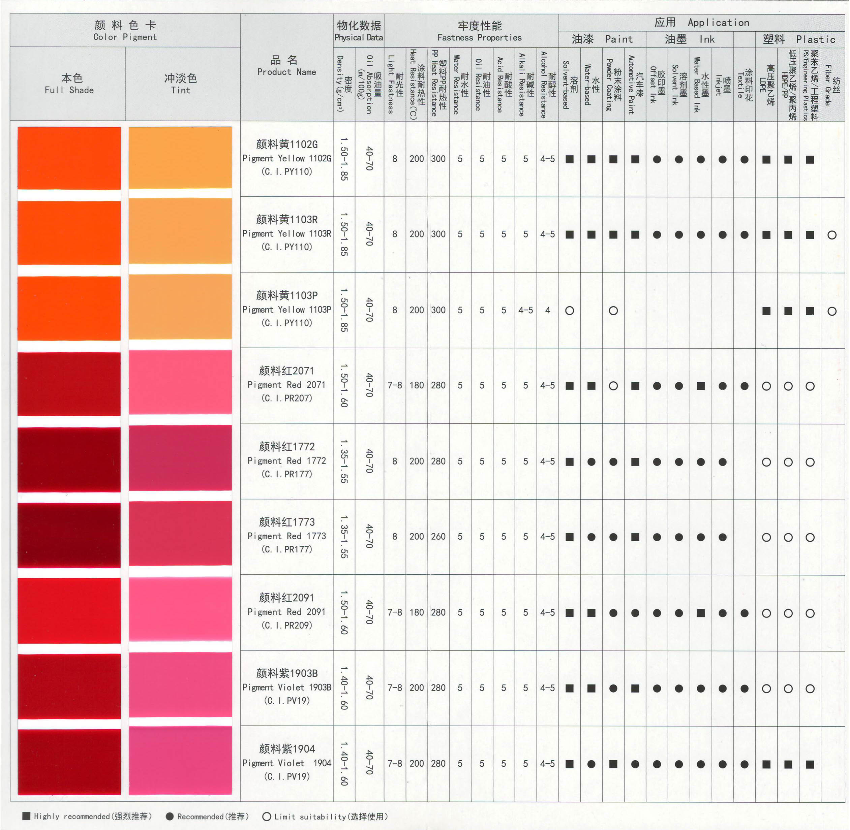Click the Solvent-based hollow circle for Yellow 1103P
The image size is (850, 830).
point(569,311)
